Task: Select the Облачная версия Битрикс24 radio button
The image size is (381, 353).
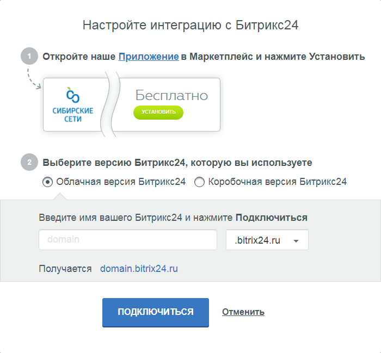Action: coord(47,182)
